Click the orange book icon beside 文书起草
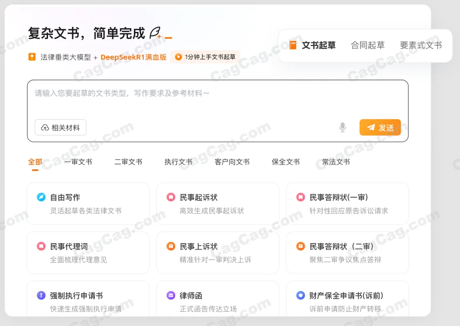 293,45
